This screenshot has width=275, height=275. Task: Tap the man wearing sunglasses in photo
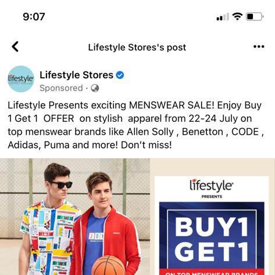[x=49, y=219]
